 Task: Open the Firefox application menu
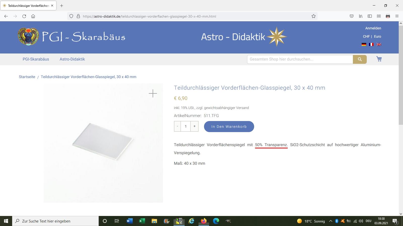397,16
